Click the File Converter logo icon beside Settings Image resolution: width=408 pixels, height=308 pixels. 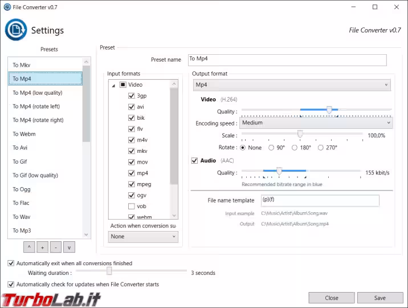point(16,30)
